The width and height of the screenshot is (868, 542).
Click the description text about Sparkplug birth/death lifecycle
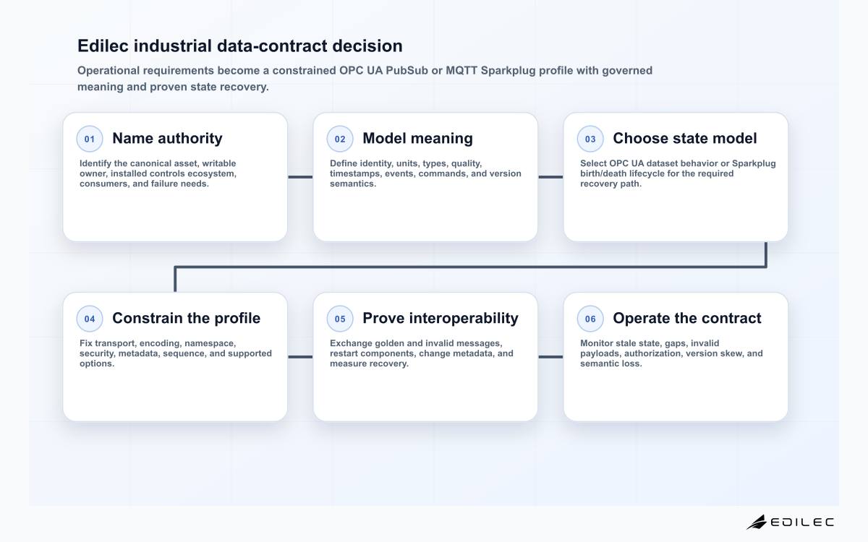click(678, 173)
